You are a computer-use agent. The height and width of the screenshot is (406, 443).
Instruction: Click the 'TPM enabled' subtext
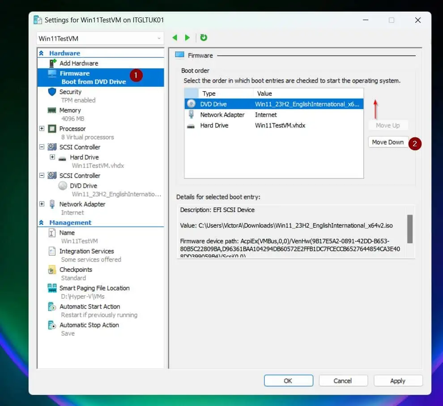click(78, 100)
